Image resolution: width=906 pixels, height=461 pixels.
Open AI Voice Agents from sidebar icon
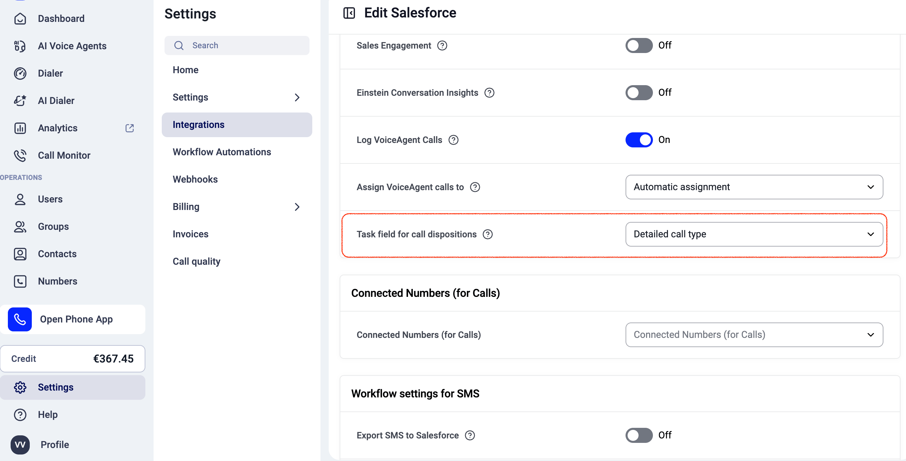[20, 46]
